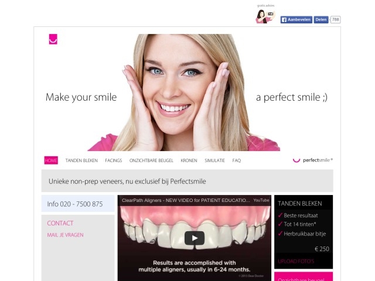The width and height of the screenshot is (375, 281).
Task: Click the YouTube logo on the video
Action: 261,200
